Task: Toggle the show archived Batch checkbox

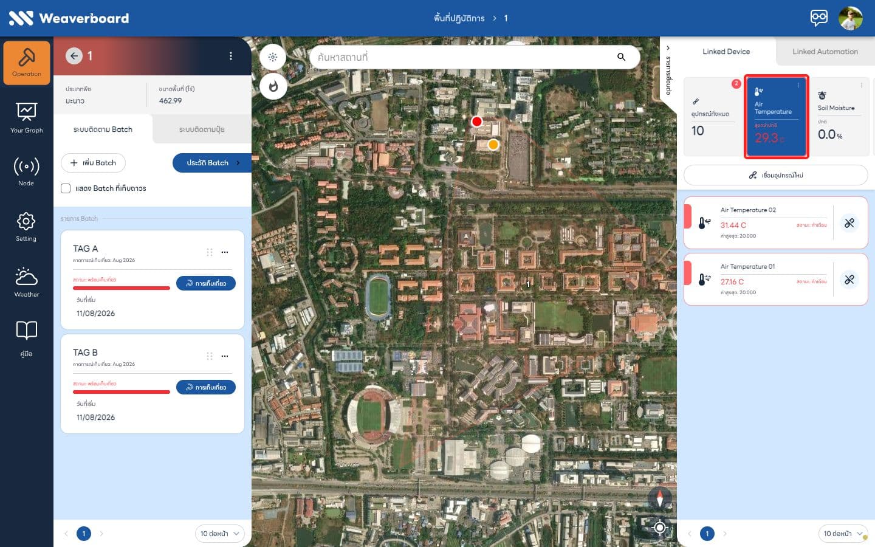Action: 66,188
